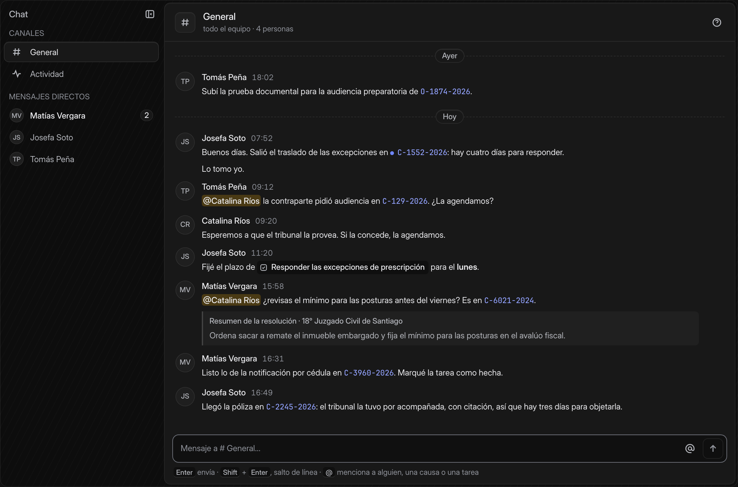
Task: Open case link C-2245-2026
Action: coord(291,407)
